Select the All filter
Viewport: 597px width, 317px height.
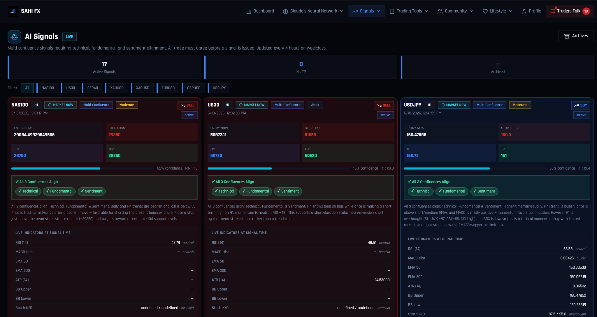click(x=27, y=88)
